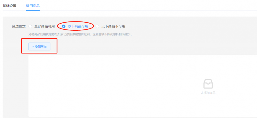Choose the 以下商品可用 radio circle
This screenshot has width=257, height=118.
coord(64,26)
